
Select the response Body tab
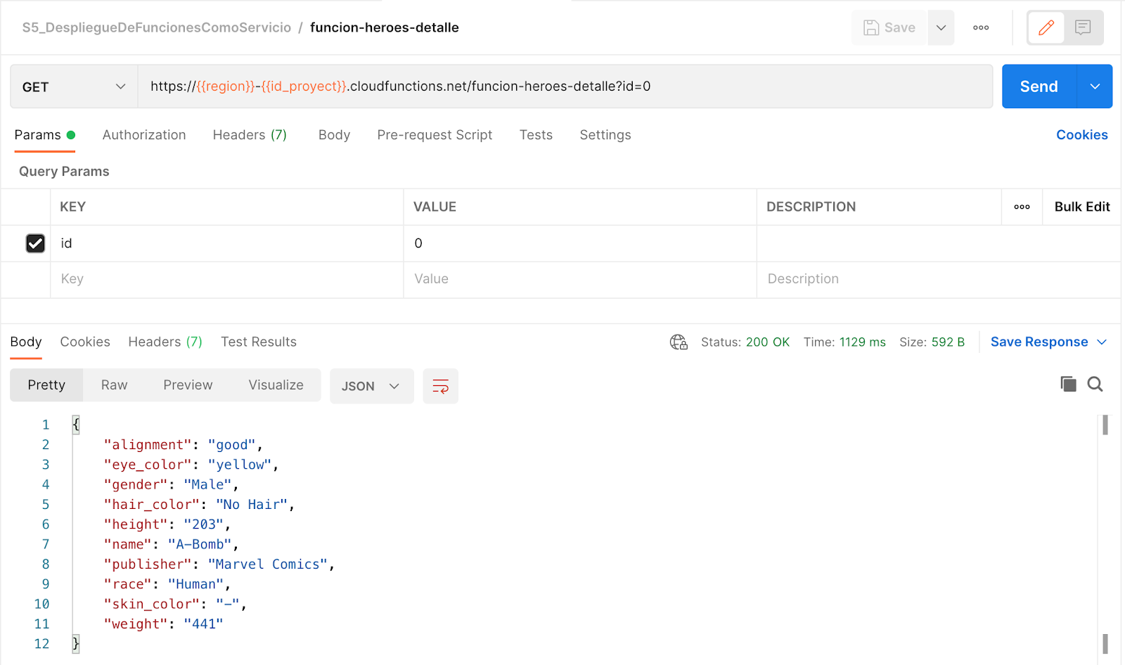coord(26,342)
